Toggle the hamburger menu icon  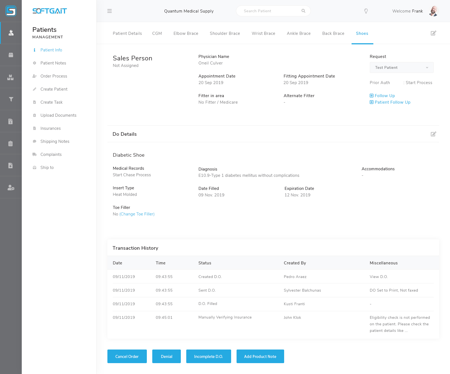[x=110, y=11]
